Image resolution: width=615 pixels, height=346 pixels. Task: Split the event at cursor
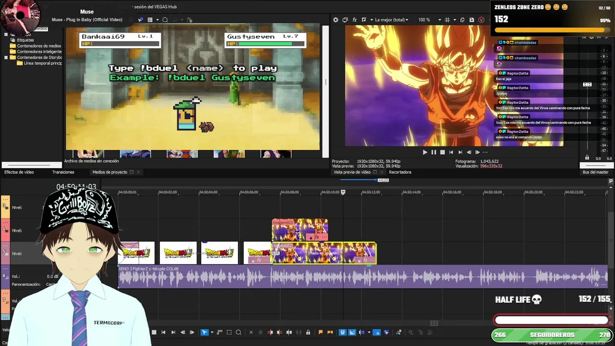(289, 332)
